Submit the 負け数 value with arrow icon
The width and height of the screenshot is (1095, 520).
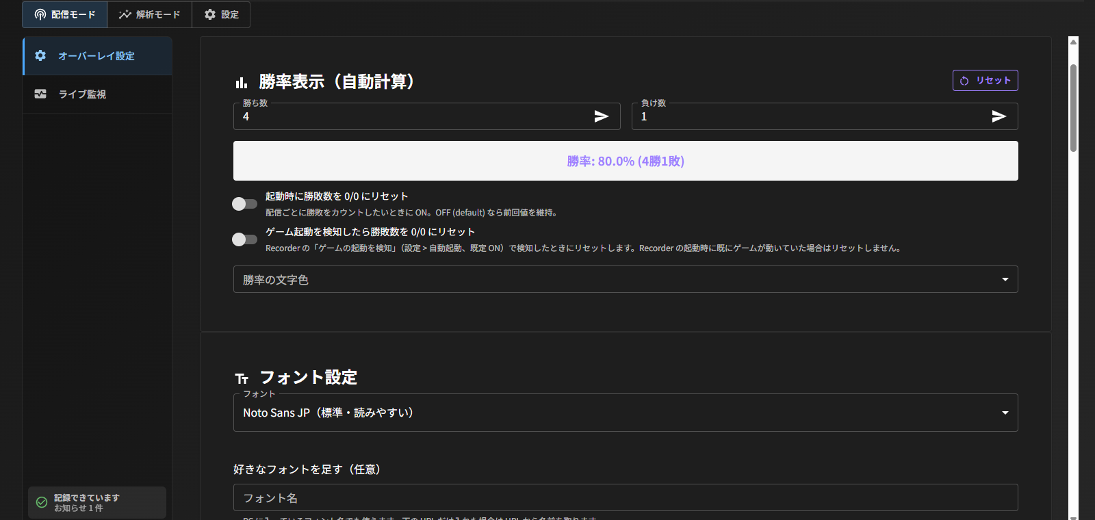tap(999, 116)
